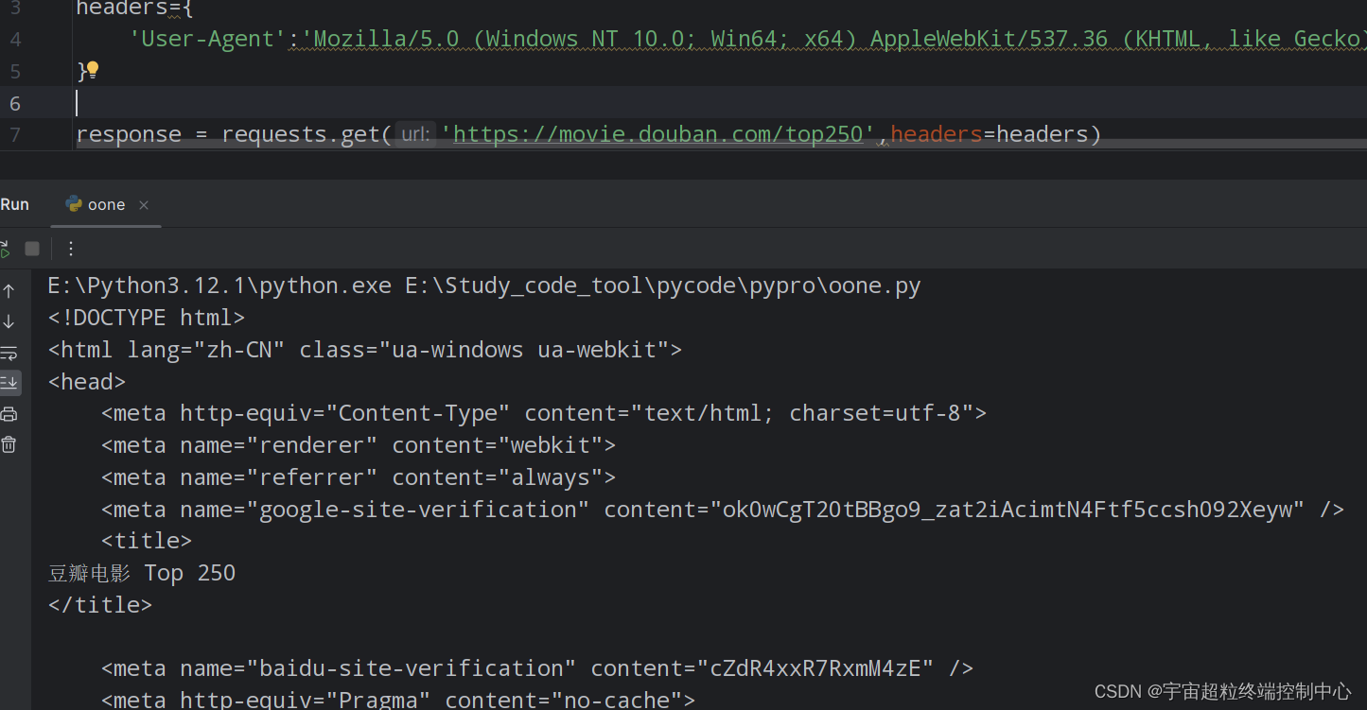The image size is (1367, 710).
Task: Click the yellow lightbulb quick-fix icon
Action: point(93,70)
